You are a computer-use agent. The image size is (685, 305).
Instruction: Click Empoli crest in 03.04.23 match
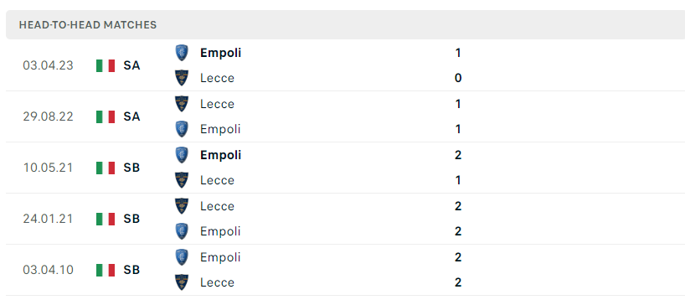tap(181, 53)
